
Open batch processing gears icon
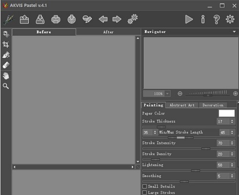pyautogui.click(x=132, y=19)
